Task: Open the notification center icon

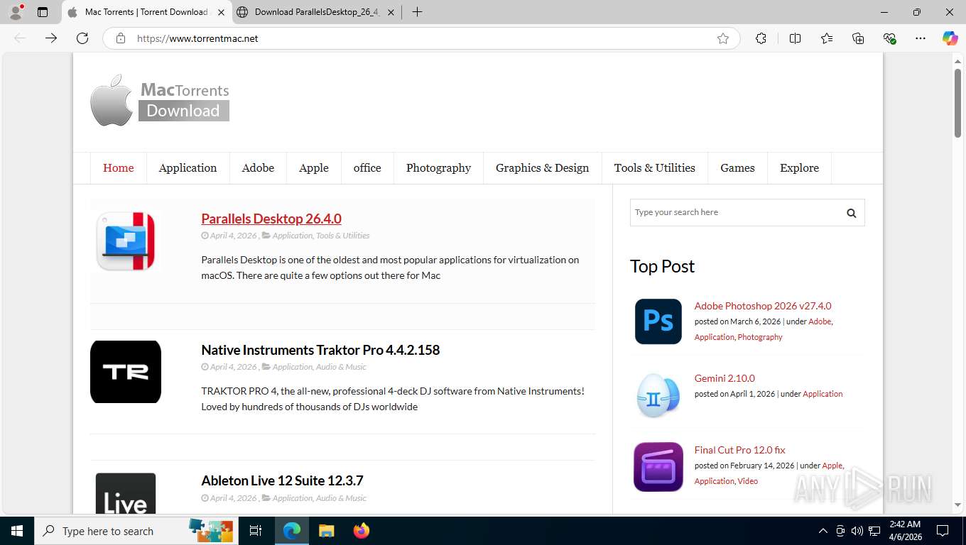Action: point(943,531)
